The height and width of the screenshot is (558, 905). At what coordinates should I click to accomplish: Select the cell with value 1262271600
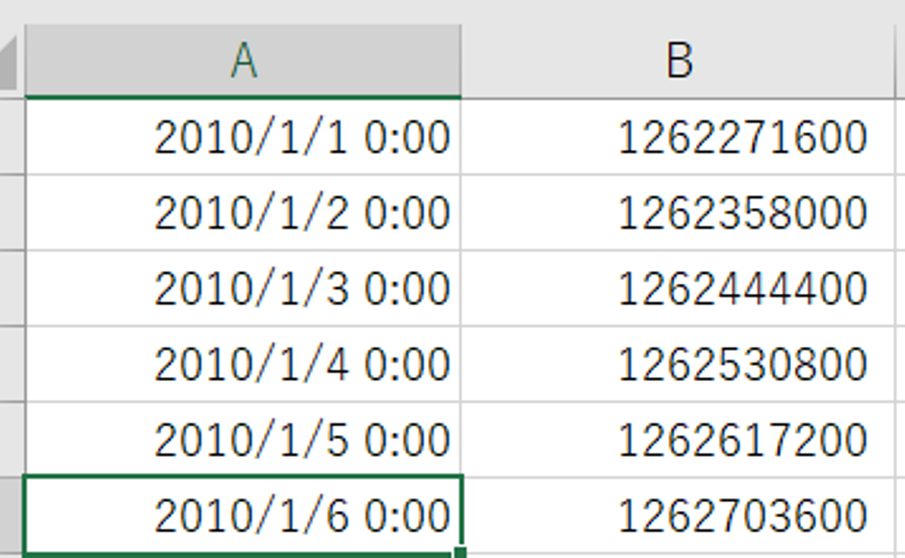click(x=678, y=137)
